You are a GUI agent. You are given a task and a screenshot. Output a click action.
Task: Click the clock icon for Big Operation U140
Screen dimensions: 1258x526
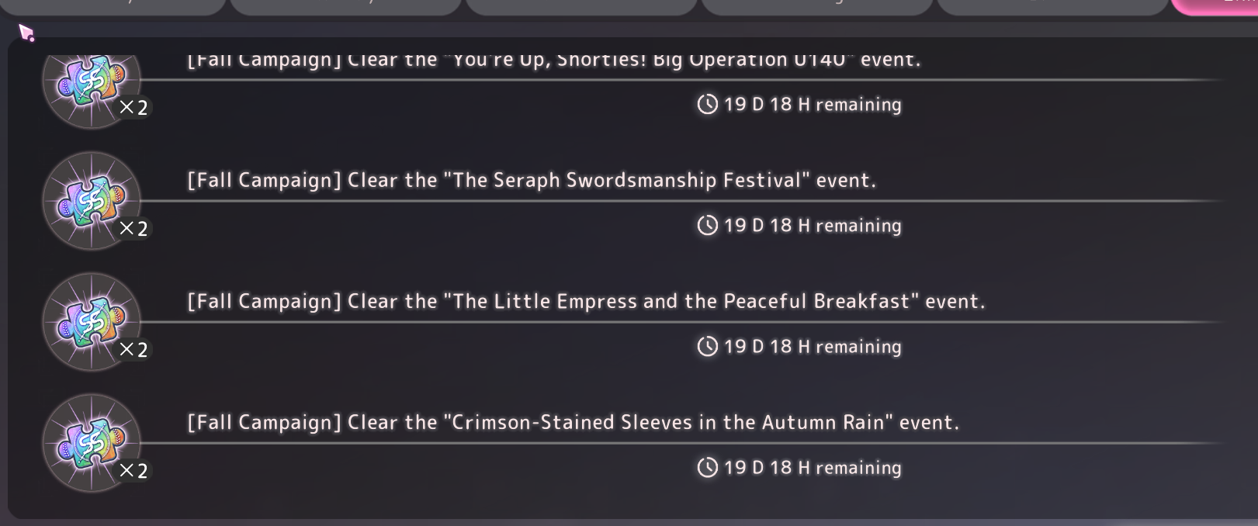point(707,104)
